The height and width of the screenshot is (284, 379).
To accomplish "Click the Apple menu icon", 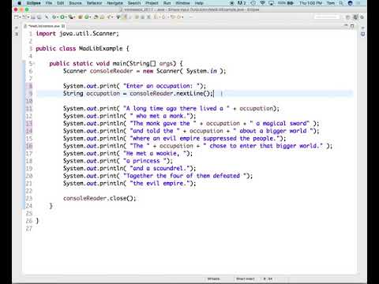I will (19, 3).
